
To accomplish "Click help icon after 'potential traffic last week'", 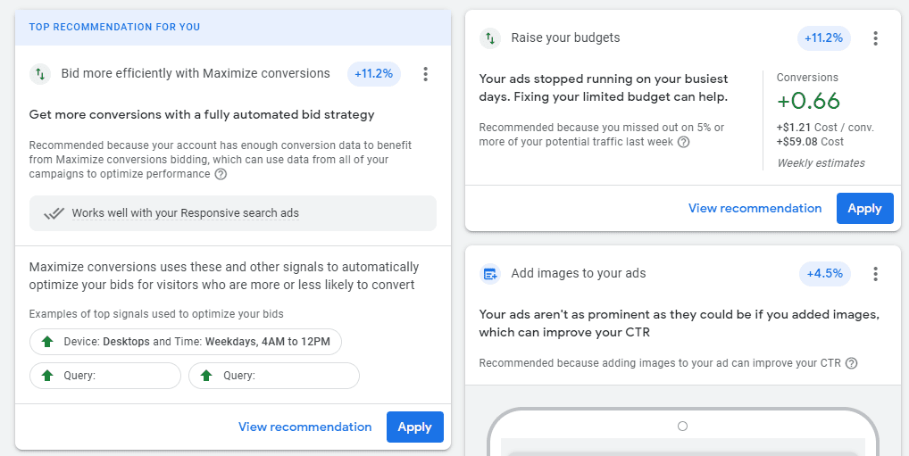I will pos(683,142).
